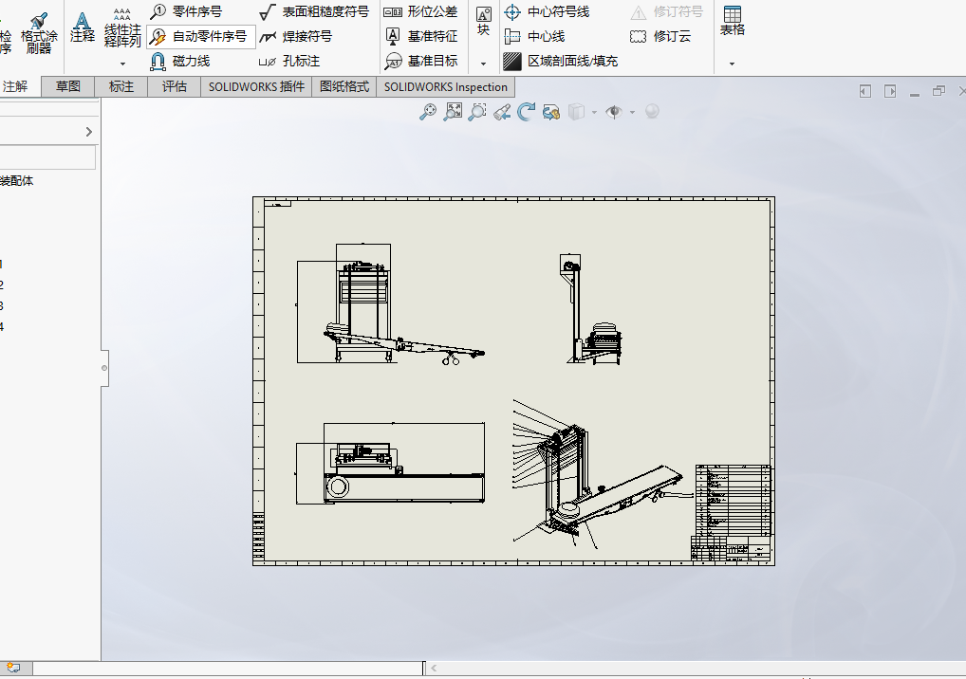966x679 pixels.
Task: Open display style dropdown arrow
Action: tap(594, 112)
